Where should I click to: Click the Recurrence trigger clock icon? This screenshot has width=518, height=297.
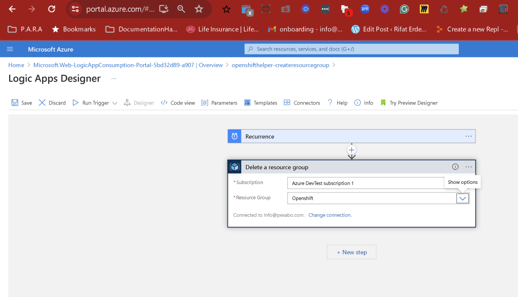pyautogui.click(x=234, y=136)
